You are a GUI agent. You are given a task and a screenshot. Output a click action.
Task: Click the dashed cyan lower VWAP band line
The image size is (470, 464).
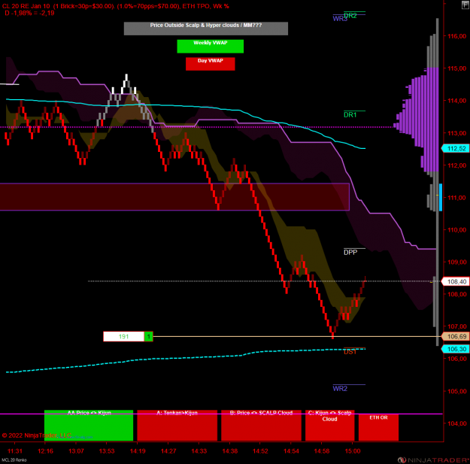coord(186,359)
